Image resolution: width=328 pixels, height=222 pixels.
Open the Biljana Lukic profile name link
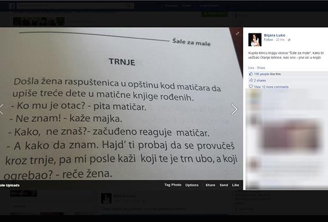[275, 35]
